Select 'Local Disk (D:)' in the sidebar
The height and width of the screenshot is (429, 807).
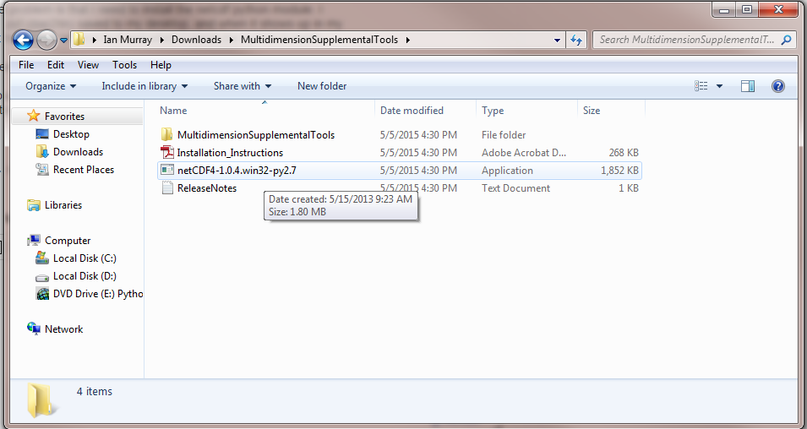(x=85, y=276)
